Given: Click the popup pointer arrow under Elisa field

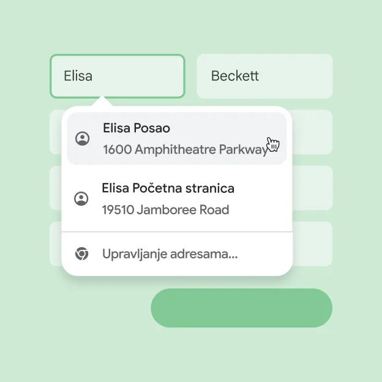Looking at the screenshot, I should 103,102.
